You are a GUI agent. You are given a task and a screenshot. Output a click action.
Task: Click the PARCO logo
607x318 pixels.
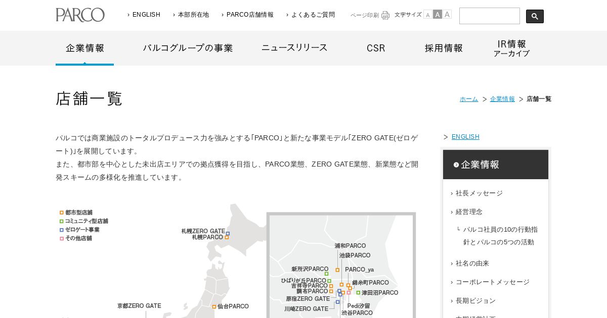[x=80, y=15]
